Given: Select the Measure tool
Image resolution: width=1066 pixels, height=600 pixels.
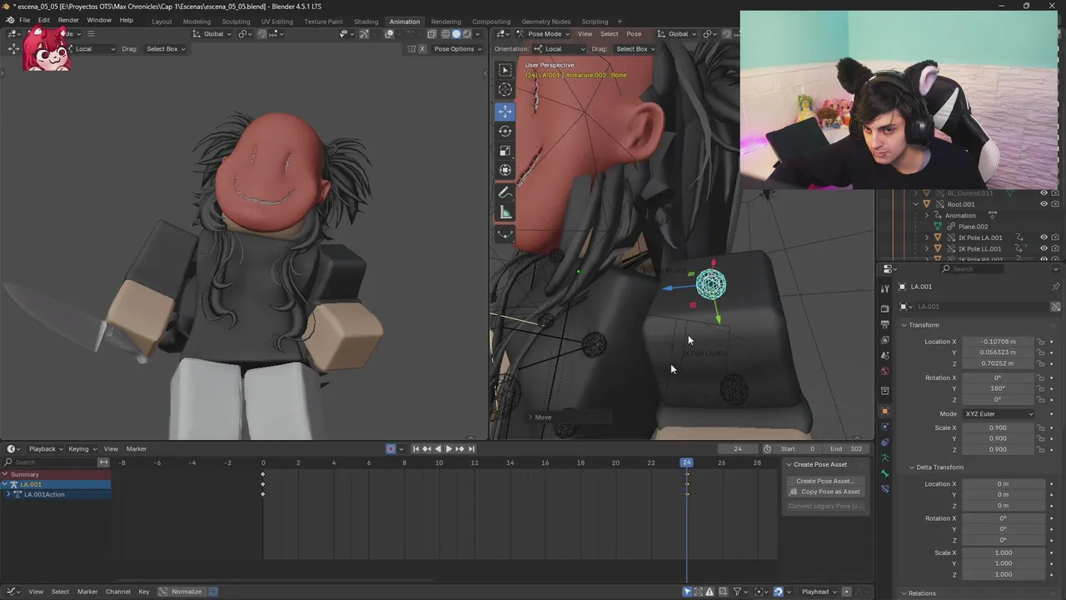Looking at the screenshot, I should pos(505,213).
